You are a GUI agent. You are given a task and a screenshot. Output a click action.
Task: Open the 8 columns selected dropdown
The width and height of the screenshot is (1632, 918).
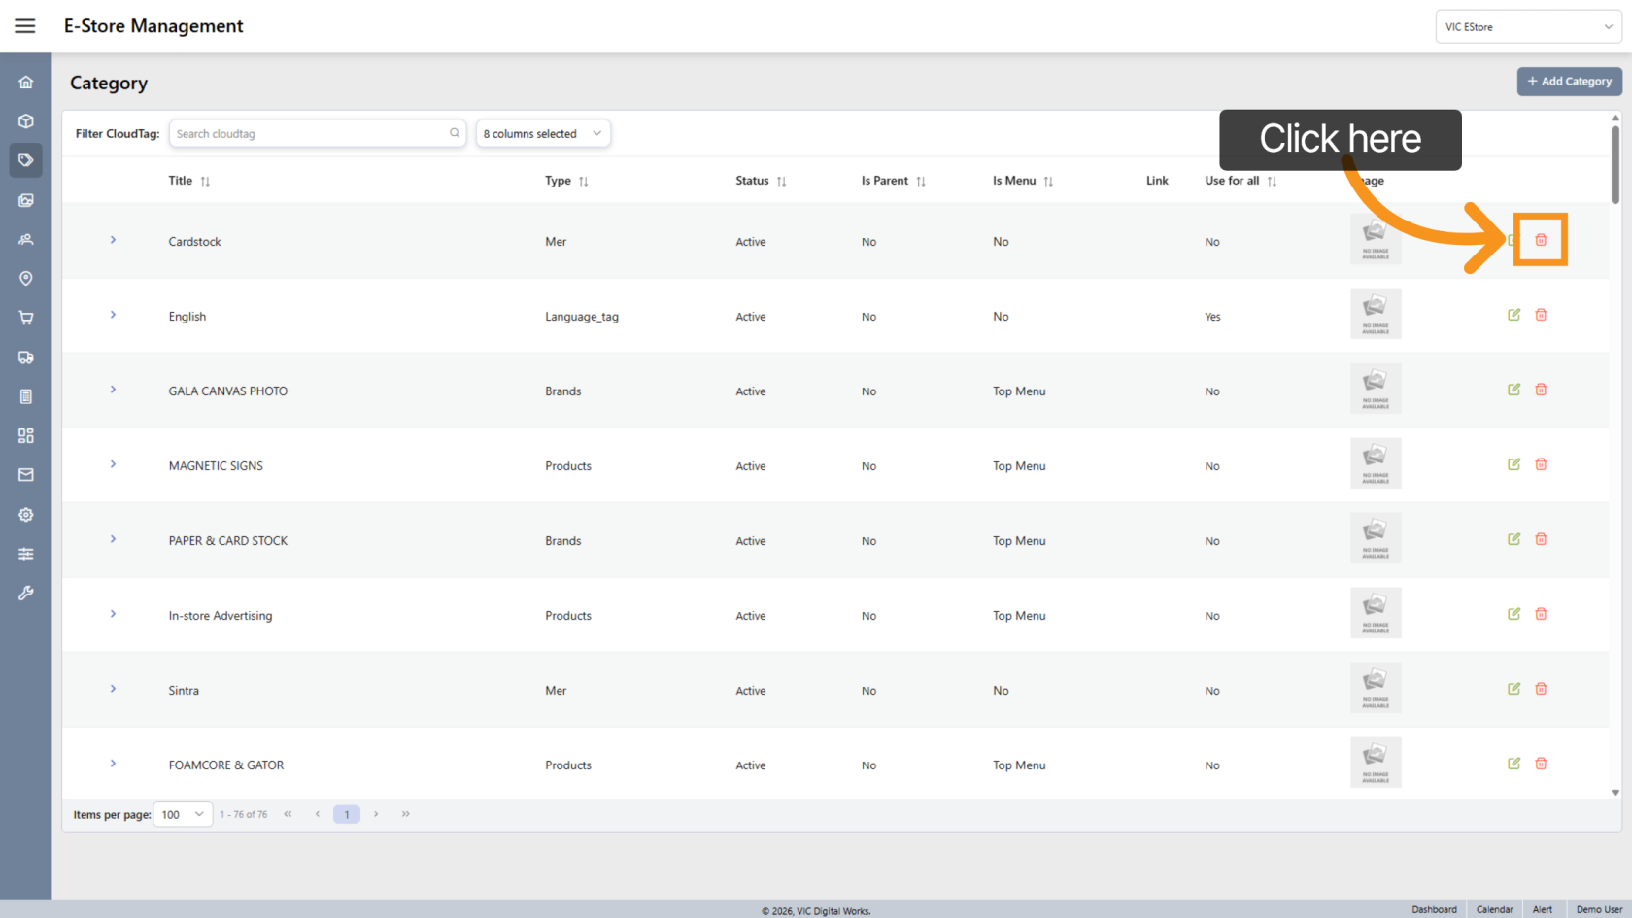(x=542, y=134)
